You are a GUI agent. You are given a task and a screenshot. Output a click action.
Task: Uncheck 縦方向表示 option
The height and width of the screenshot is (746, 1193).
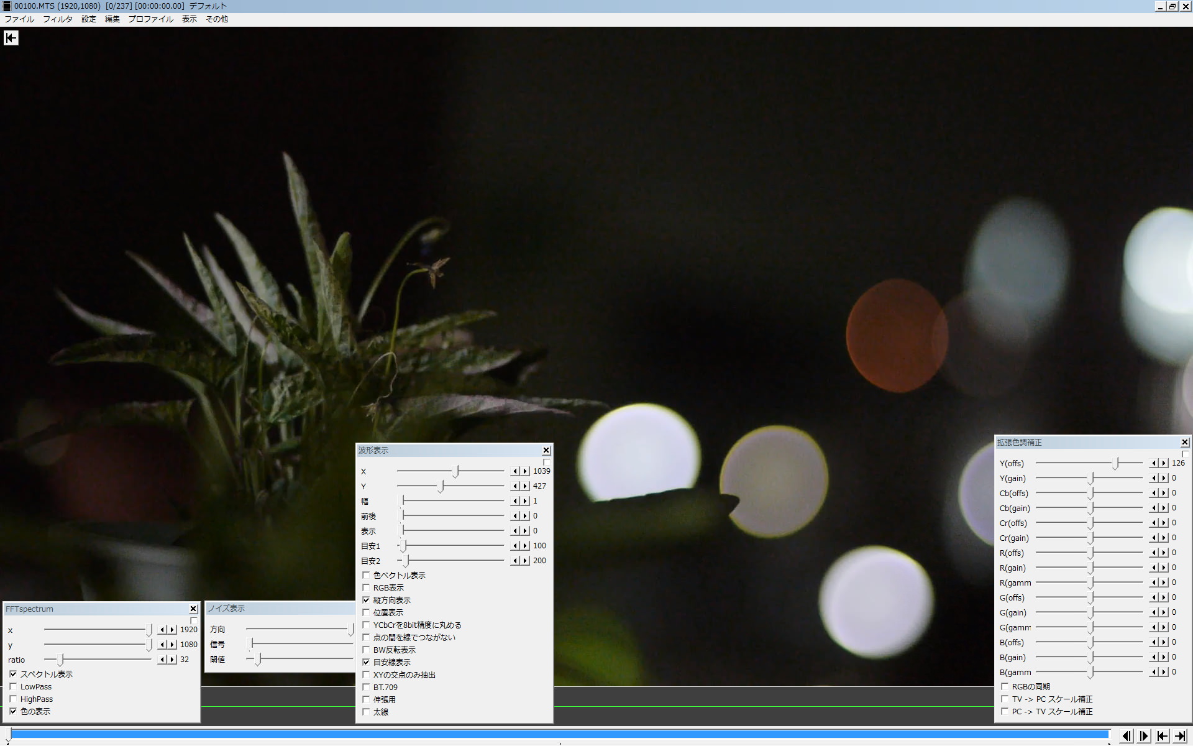tap(366, 600)
